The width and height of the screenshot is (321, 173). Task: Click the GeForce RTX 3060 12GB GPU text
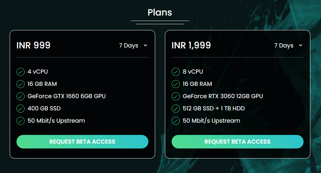tap(223, 96)
